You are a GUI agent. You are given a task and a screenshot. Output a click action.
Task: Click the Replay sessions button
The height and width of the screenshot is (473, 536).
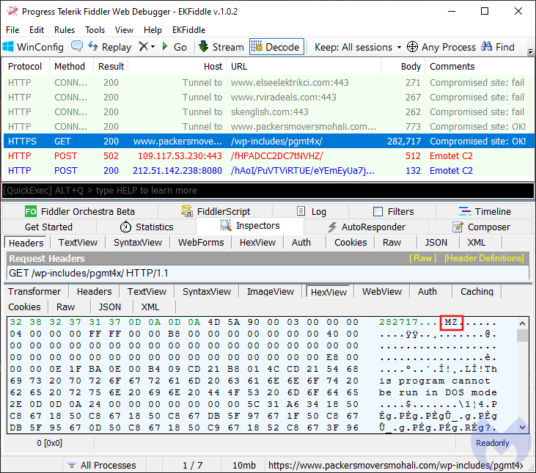[x=109, y=47]
